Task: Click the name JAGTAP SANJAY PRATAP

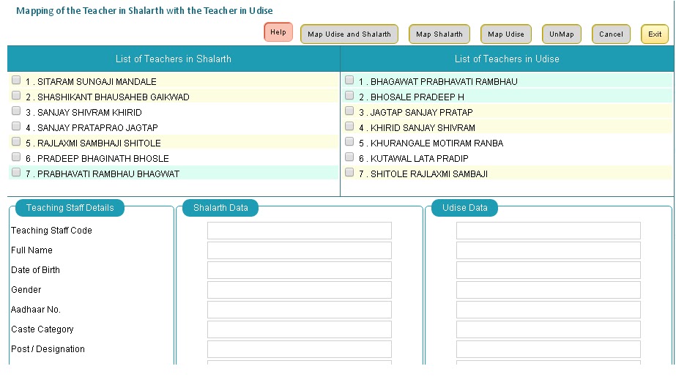Action: point(422,113)
